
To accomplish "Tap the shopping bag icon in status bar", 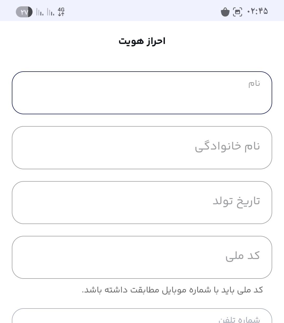I will coord(225,12).
